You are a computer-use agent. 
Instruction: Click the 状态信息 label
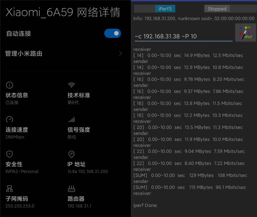[17, 95]
